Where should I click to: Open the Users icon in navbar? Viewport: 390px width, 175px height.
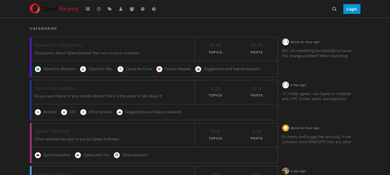(x=121, y=9)
